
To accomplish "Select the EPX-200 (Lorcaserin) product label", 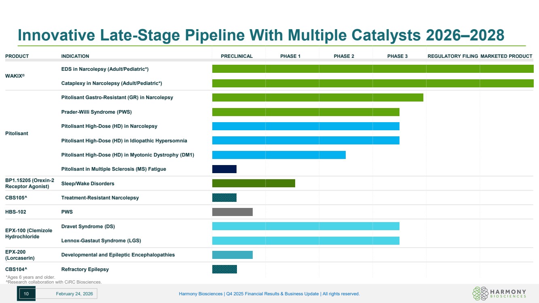I will (x=20, y=255).
